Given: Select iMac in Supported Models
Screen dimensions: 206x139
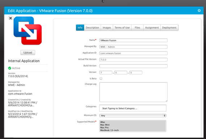Looking at the screenshot, I should 133,122.
